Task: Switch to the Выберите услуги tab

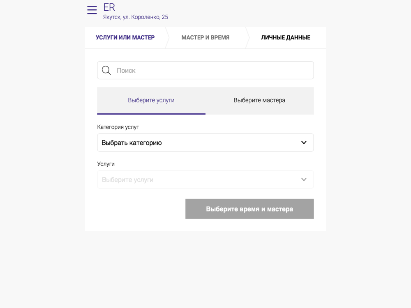Action: pos(151,100)
